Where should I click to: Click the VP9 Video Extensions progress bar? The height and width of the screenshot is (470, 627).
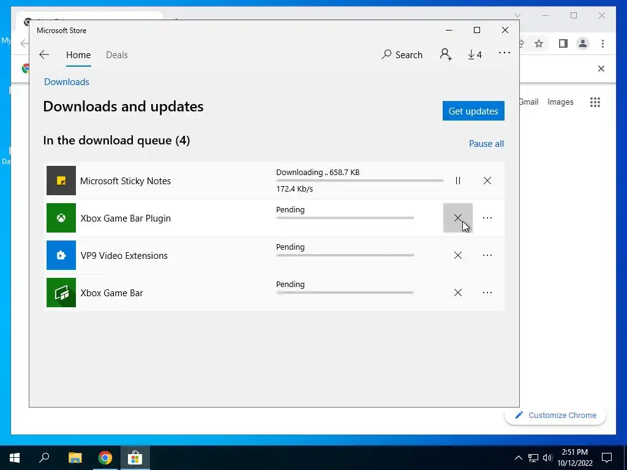(345, 255)
